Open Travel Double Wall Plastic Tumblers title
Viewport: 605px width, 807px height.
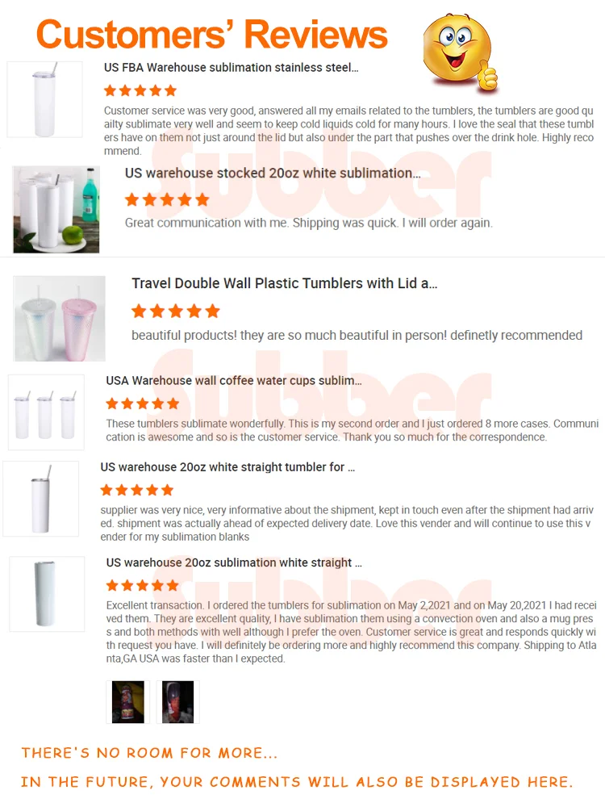(285, 283)
